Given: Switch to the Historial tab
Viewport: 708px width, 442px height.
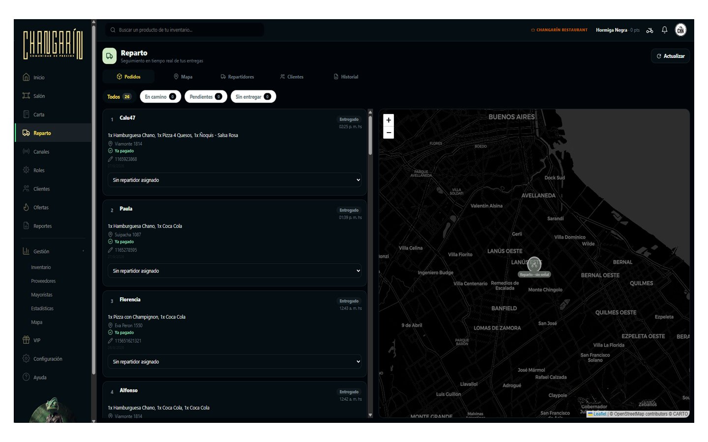Looking at the screenshot, I should tap(346, 77).
